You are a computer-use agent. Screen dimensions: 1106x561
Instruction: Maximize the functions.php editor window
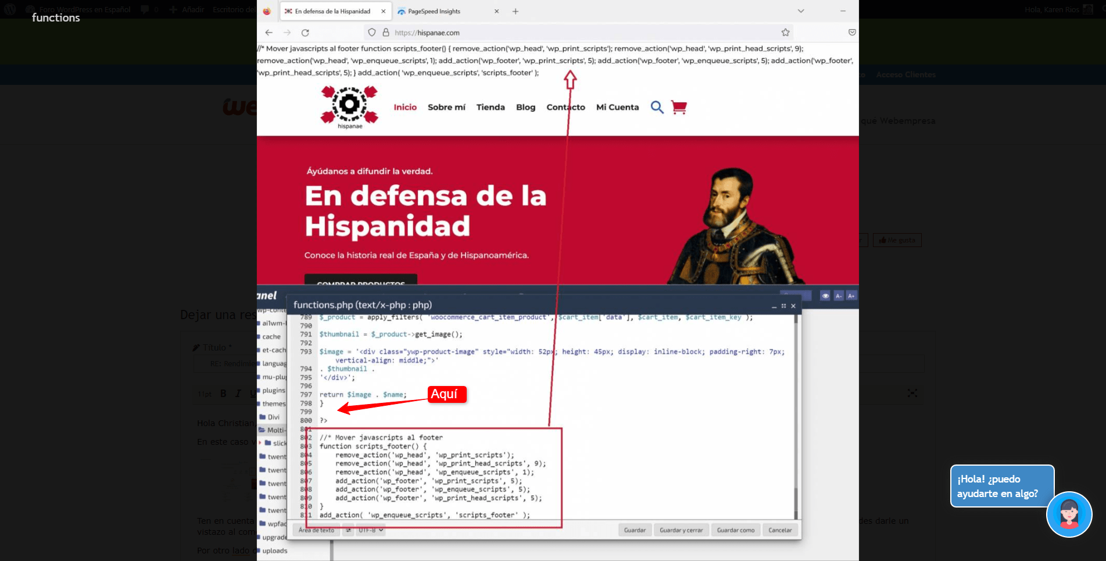[x=783, y=306]
